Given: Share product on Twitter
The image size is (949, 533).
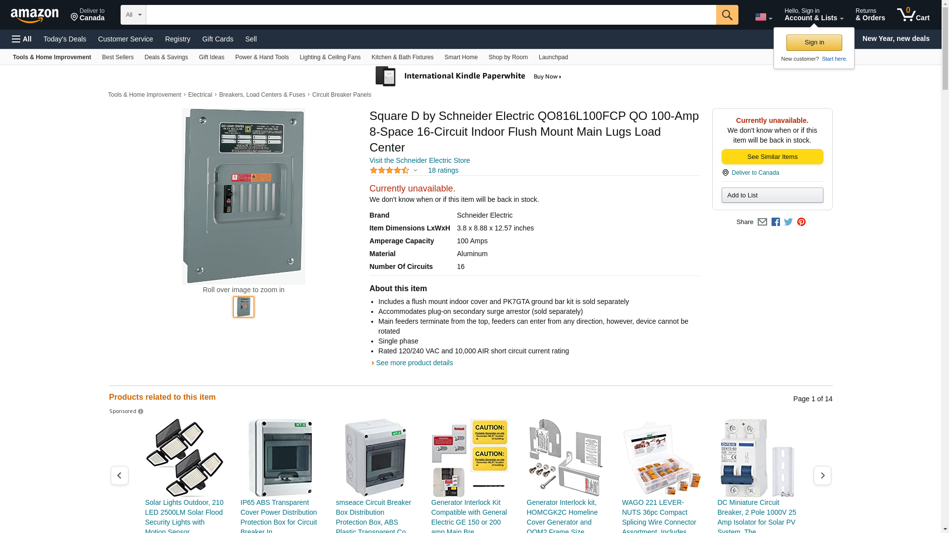Looking at the screenshot, I should (788, 222).
